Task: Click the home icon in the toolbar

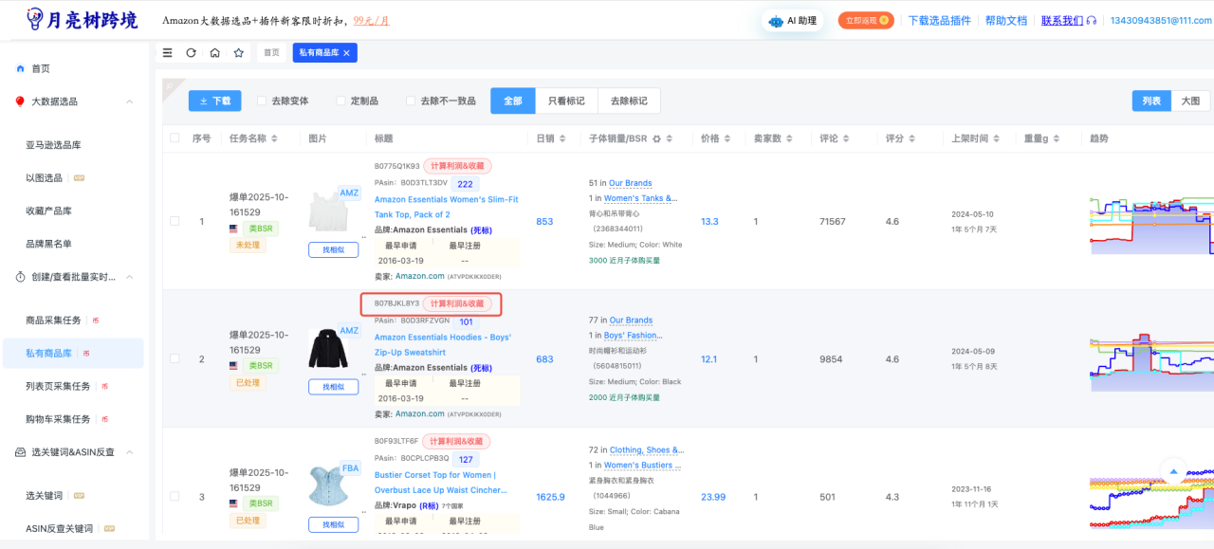Action: click(x=215, y=53)
